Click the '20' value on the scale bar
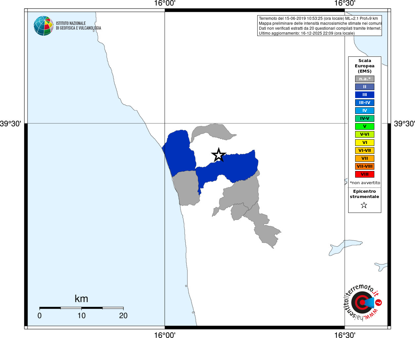This screenshot has width=415, height=338. pyautogui.click(x=123, y=316)
